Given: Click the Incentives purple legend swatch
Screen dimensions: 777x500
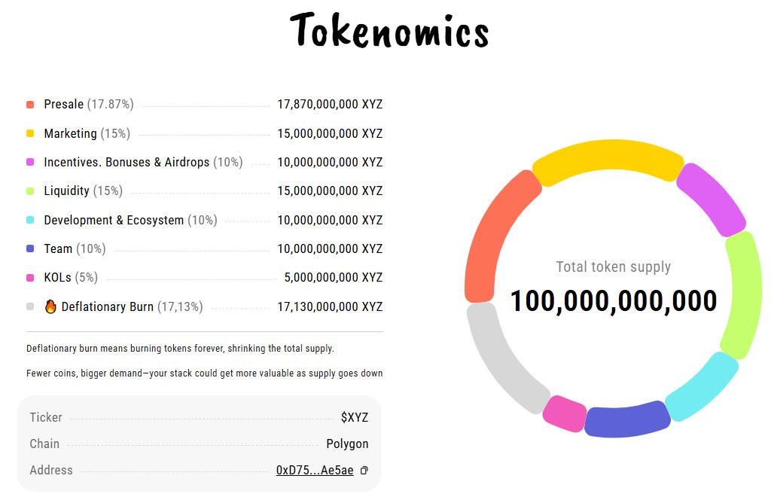Looking at the screenshot, I should (x=30, y=162).
